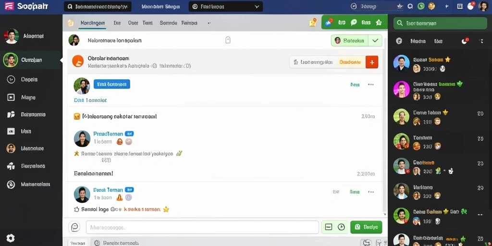Open the PraadTeman profile link
This screenshot has width=492, height=246.
pyautogui.click(x=108, y=134)
